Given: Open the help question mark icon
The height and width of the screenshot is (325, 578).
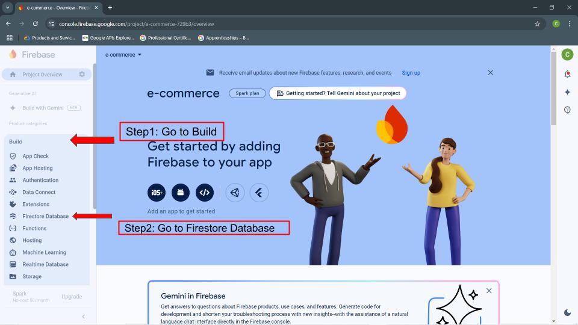Looking at the screenshot, I should coord(567,110).
